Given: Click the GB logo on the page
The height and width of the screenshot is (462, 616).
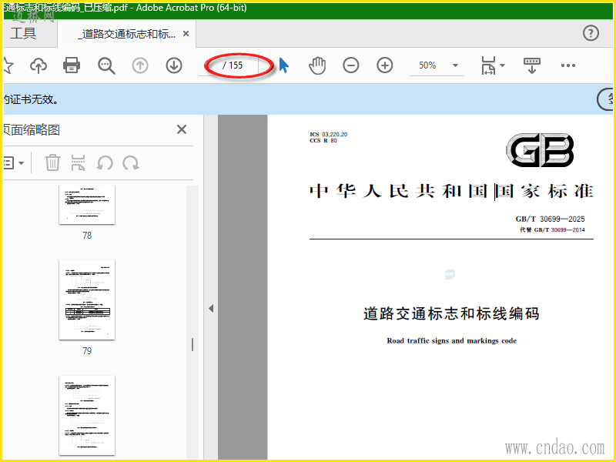Looking at the screenshot, I should (x=540, y=149).
